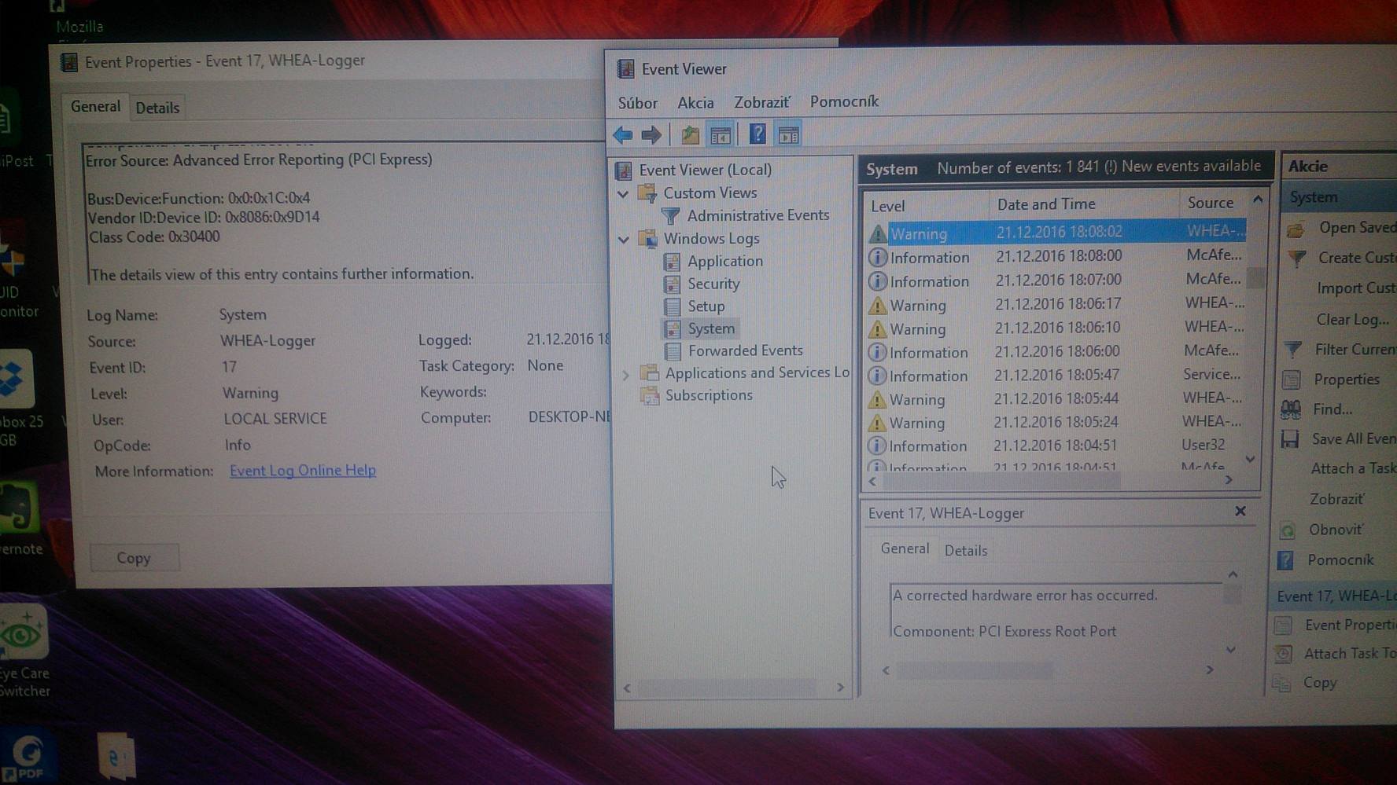Image resolution: width=1397 pixels, height=785 pixels.
Task: Click the Back arrow toolbar icon
Action: point(623,135)
